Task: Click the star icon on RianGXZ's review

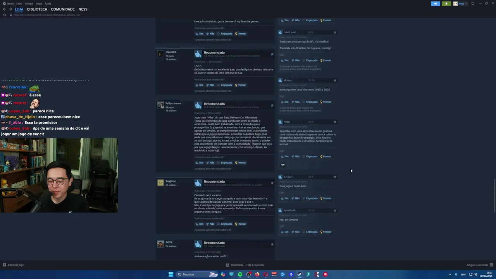Action: click(x=272, y=54)
